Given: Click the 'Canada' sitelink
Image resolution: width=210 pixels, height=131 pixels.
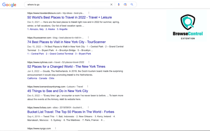Looking at the screenshot, I should pos(43,78).
